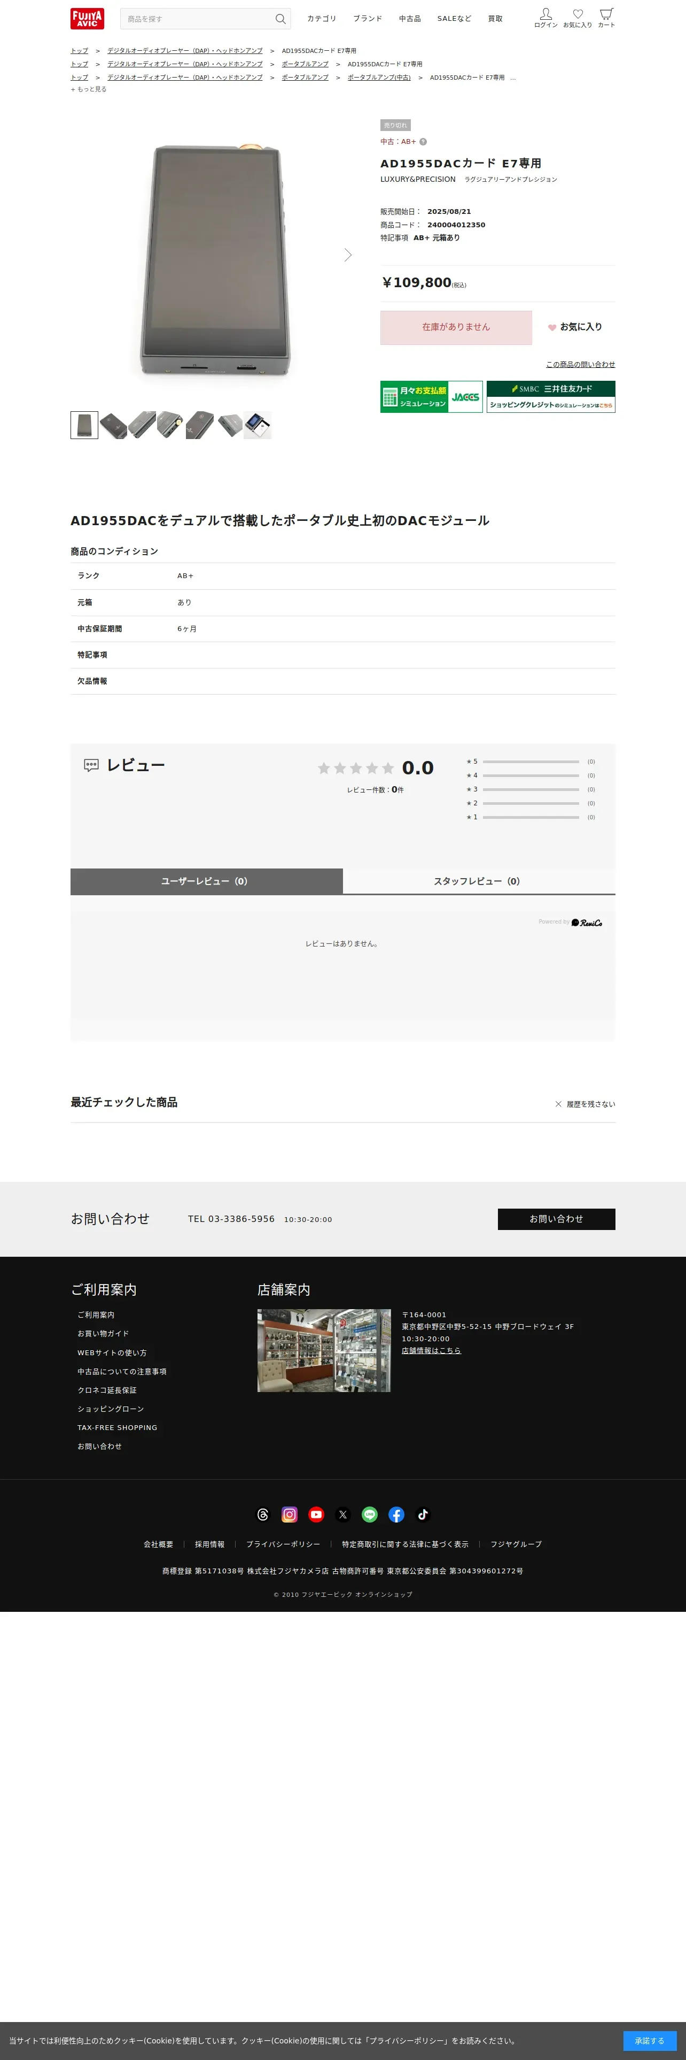686x2060 pixels.
Task: Open first breadcrumb トップ link
Action: pyautogui.click(x=79, y=50)
